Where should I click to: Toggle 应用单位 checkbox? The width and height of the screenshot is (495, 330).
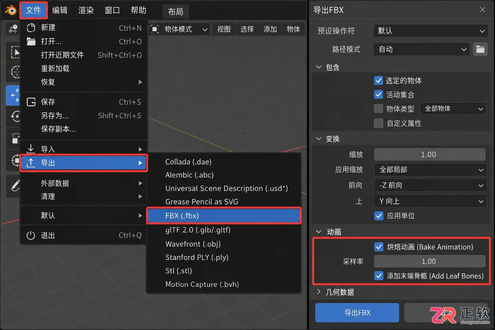(x=379, y=216)
